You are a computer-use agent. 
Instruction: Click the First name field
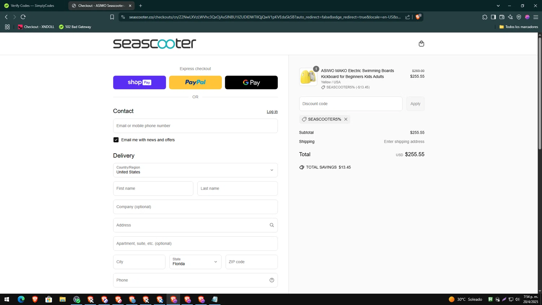point(153,189)
